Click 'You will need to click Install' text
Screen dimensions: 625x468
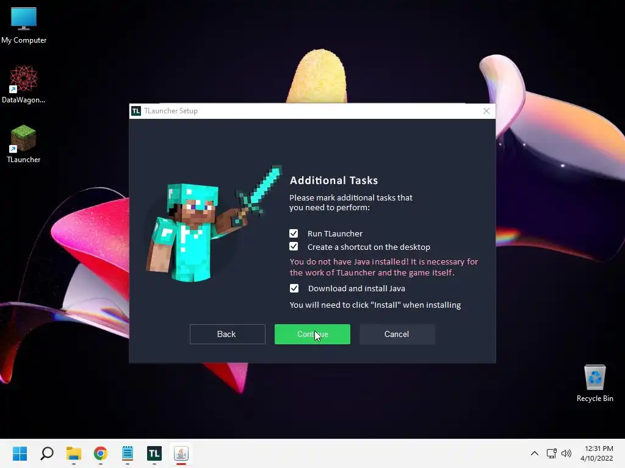tap(375, 305)
